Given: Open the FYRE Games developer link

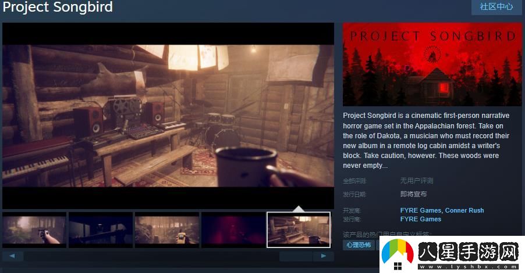Looking at the screenshot, I should click(420, 210).
